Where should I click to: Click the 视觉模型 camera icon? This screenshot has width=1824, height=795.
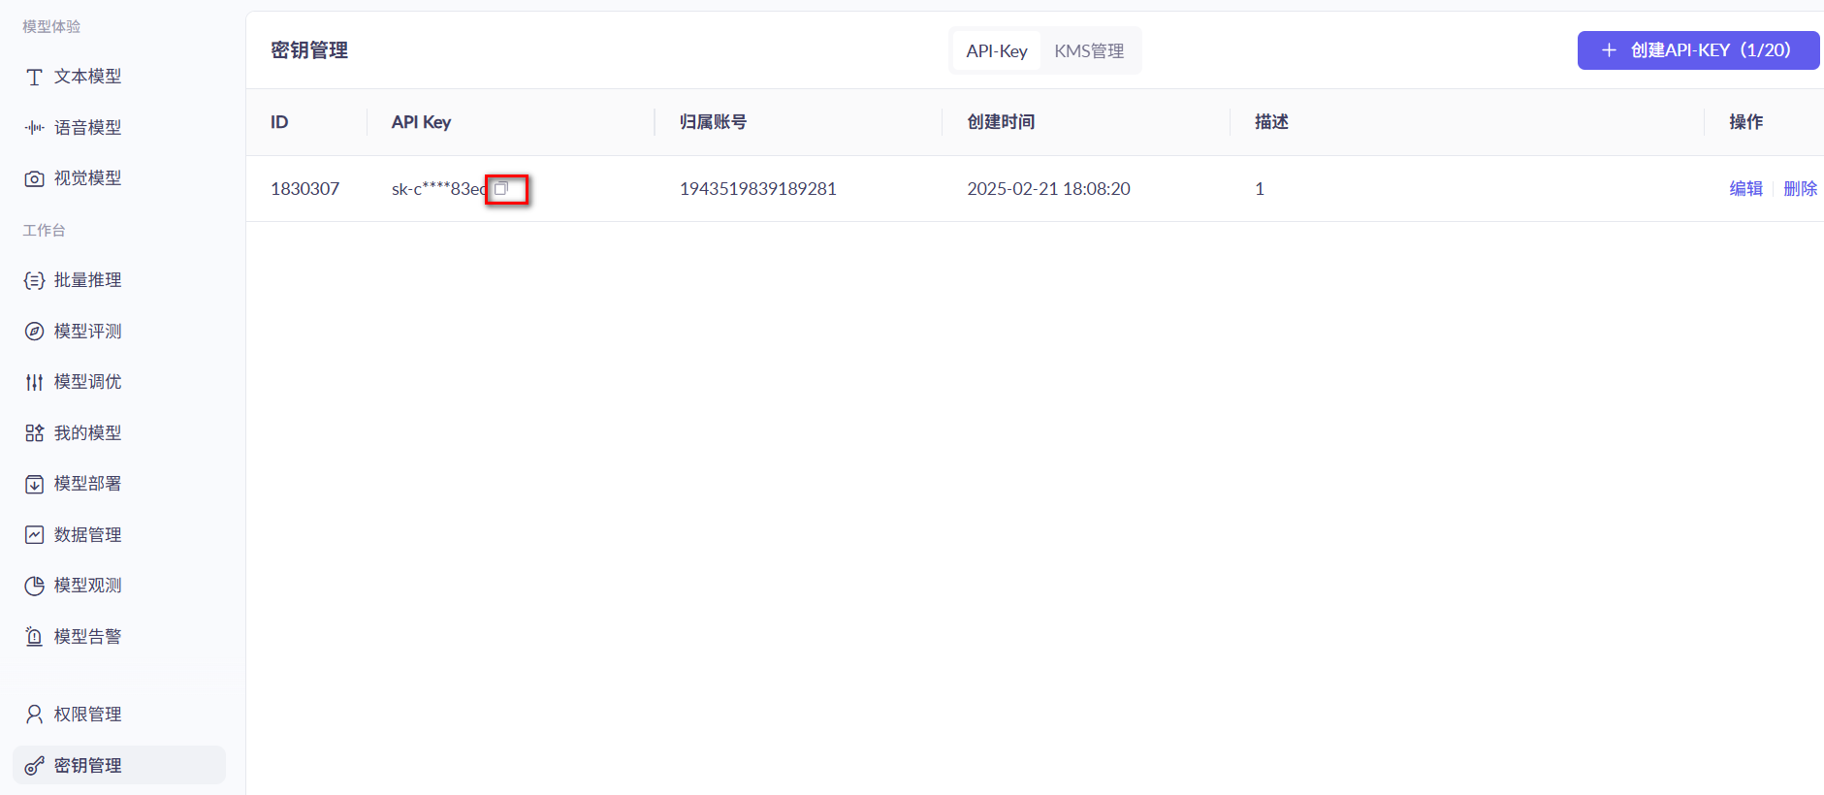(x=34, y=178)
